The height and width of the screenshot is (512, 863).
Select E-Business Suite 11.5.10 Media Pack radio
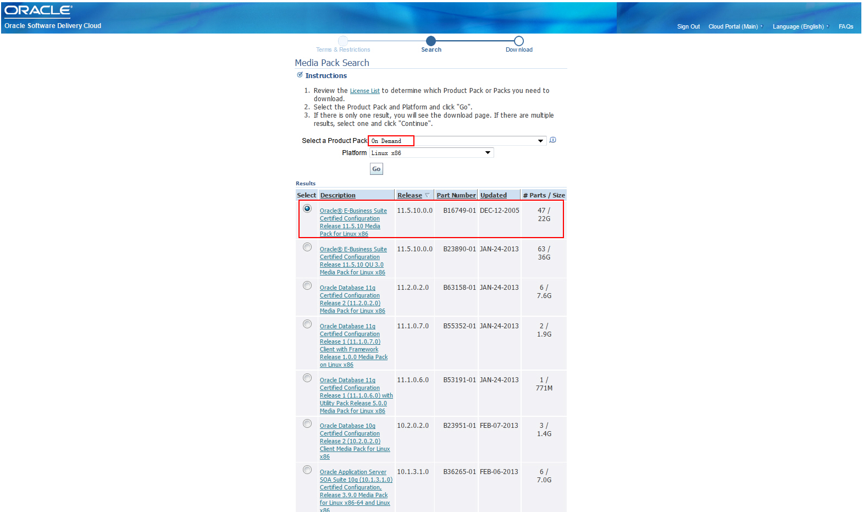point(307,208)
